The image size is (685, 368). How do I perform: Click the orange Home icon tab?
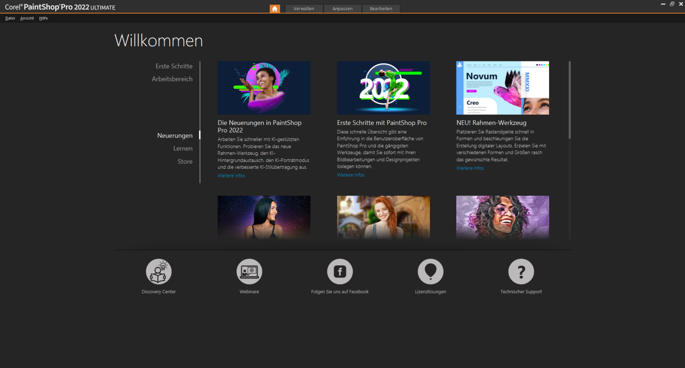pyautogui.click(x=275, y=9)
